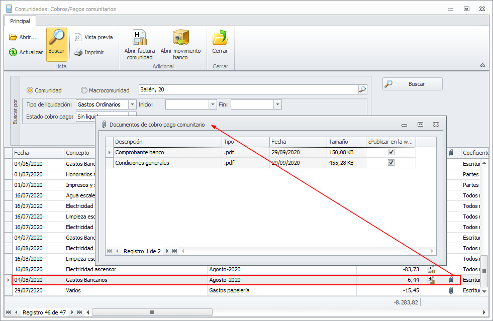The image size is (493, 321).
Task: Open Vista previa print preview
Action: pyautogui.click(x=78, y=37)
